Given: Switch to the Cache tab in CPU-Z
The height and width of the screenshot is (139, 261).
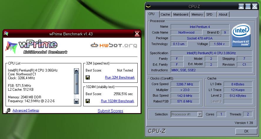Looking at the screenshot, I should (165, 14).
